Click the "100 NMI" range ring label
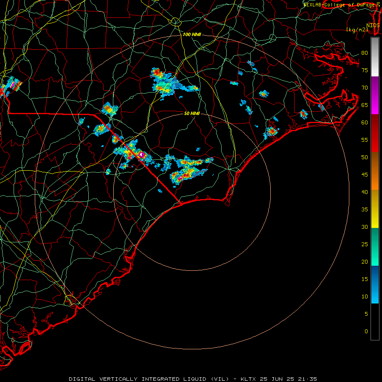The image size is (382, 382). (192, 35)
